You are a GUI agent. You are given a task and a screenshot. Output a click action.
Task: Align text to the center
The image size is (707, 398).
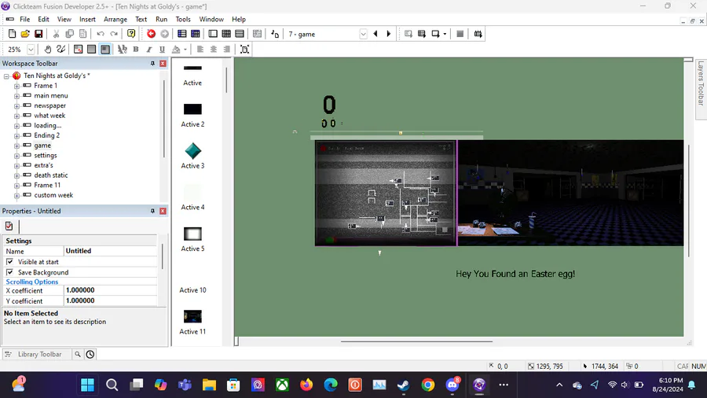coord(214,50)
